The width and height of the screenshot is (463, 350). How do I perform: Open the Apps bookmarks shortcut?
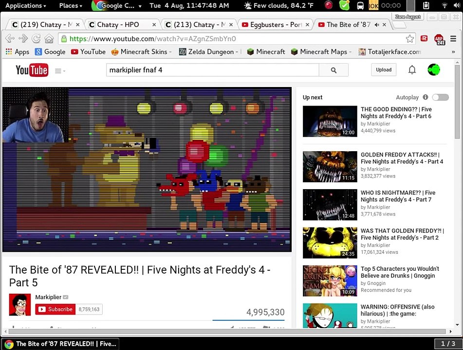coord(18,52)
